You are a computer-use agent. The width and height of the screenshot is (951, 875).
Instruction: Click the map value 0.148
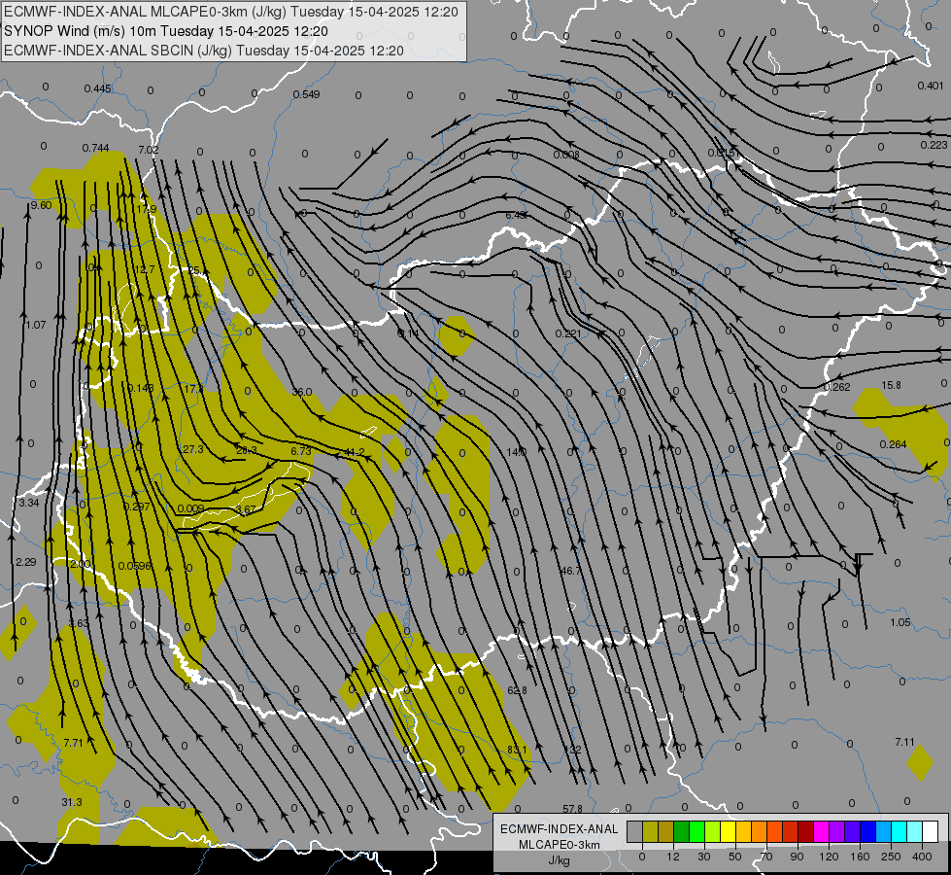coord(141,387)
